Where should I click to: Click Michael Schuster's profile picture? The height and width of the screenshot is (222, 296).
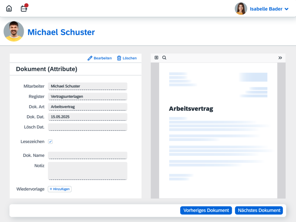point(14,31)
